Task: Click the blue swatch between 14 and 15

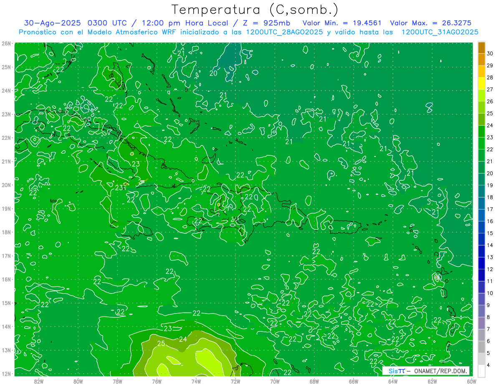Action: (x=481, y=239)
